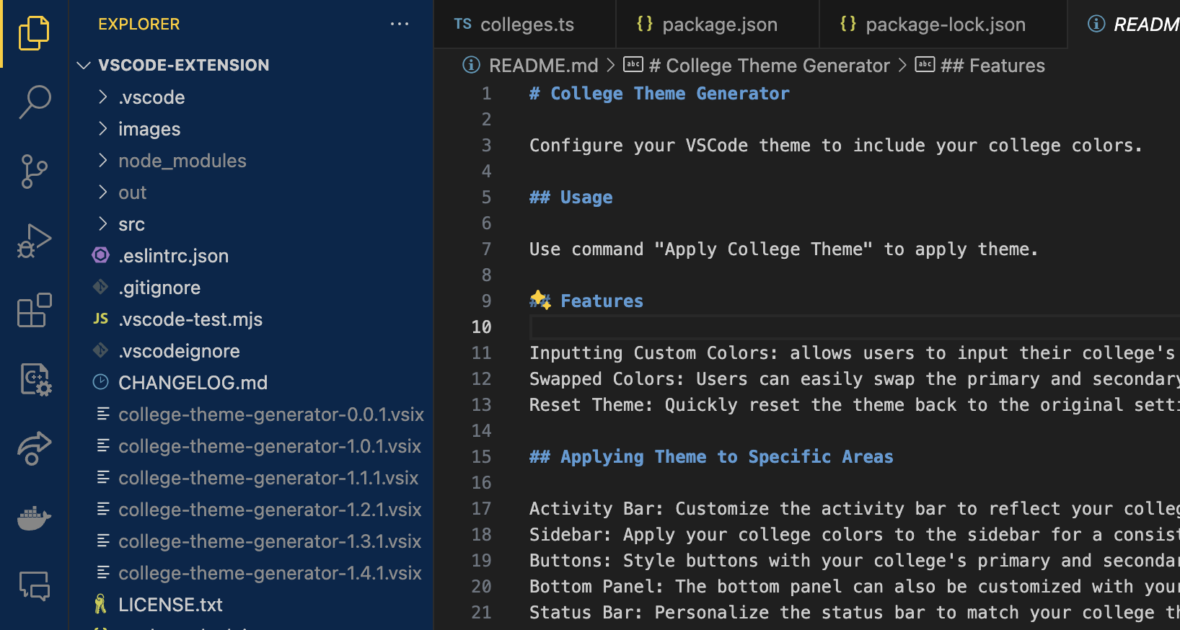Click the JS icon of .vscode-test.mjs
The width and height of the screenshot is (1180, 630).
[101, 319]
